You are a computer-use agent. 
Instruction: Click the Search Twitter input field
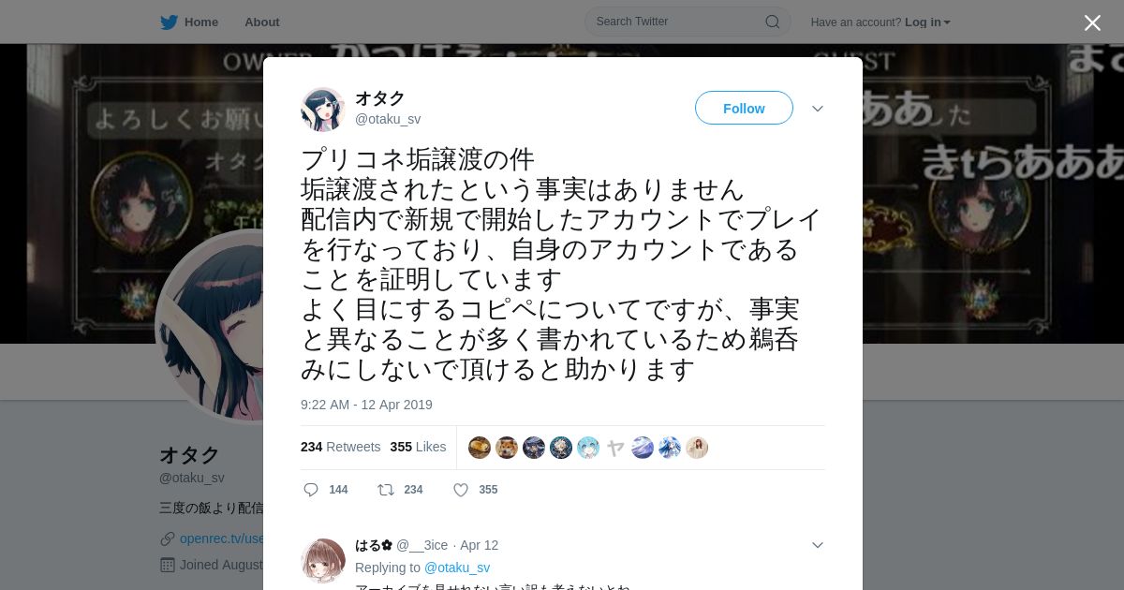click(x=678, y=22)
